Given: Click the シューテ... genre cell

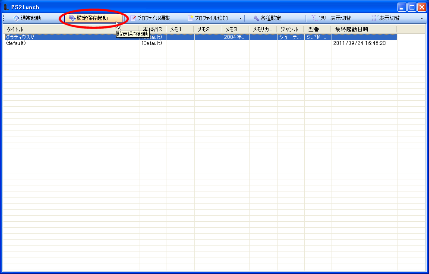Looking at the screenshot, I should tap(290, 37).
